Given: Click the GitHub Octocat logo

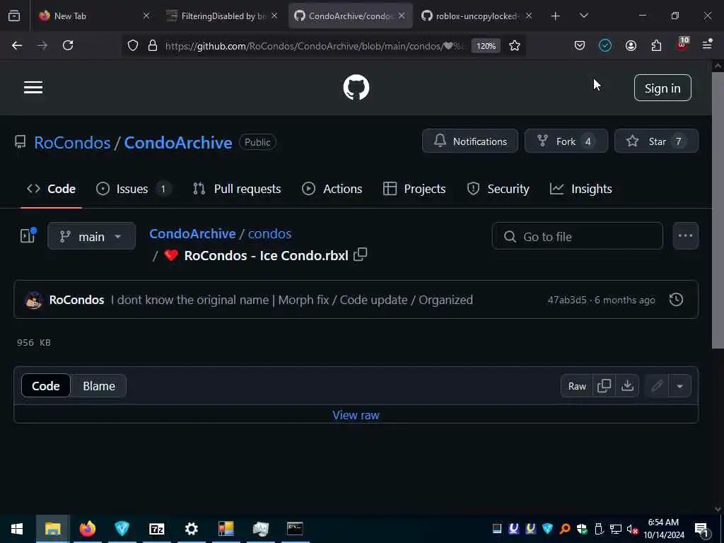Looking at the screenshot, I should click(x=356, y=87).
